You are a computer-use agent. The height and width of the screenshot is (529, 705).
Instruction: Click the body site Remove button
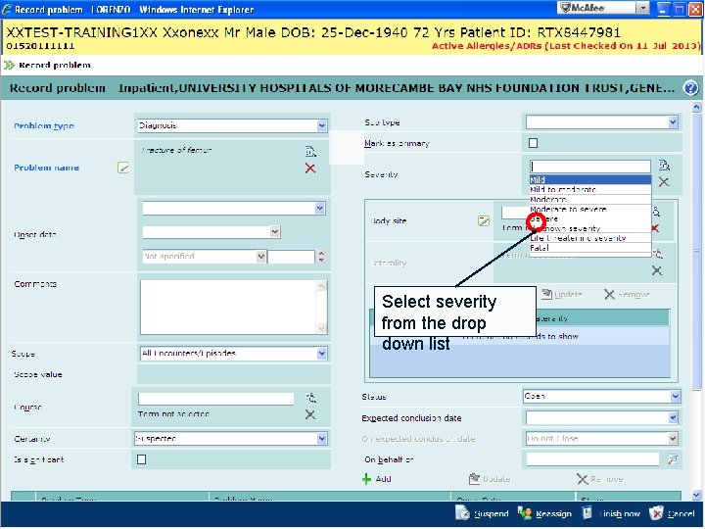tap(627, 294)
